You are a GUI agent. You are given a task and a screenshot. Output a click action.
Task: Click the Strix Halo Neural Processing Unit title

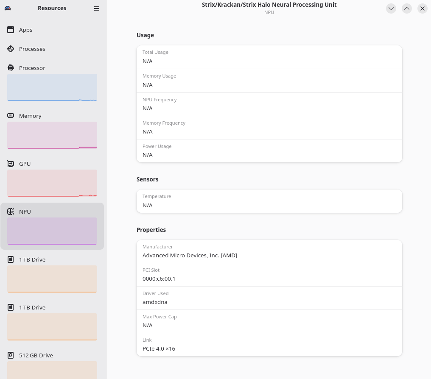point(269,5)
